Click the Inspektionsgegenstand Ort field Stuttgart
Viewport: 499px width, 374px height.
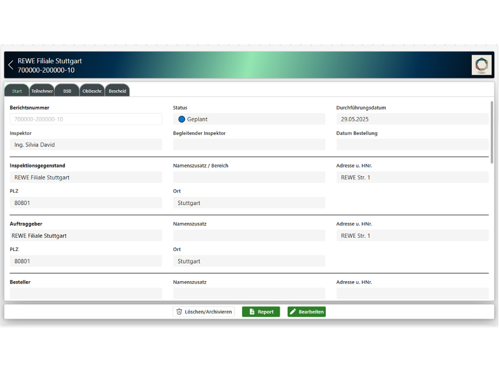point(249,203)
